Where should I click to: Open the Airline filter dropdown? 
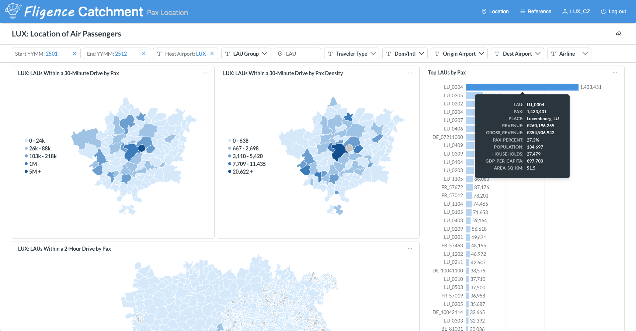coord(569,53)
